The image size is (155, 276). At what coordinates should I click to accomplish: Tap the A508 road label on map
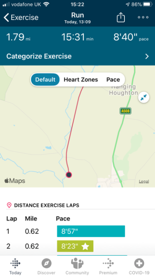point(125,111)
